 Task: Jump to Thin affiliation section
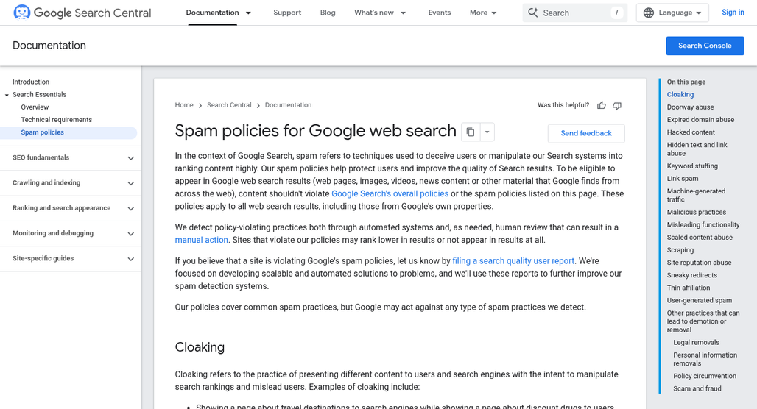[x=689, y=288]
